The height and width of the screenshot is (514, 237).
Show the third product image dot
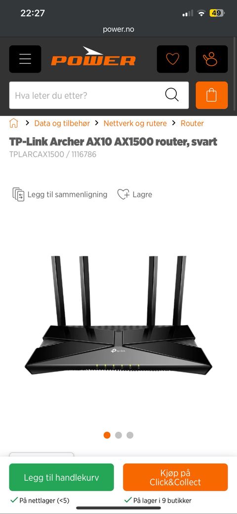pyautogui.click(x=130, y=435)
